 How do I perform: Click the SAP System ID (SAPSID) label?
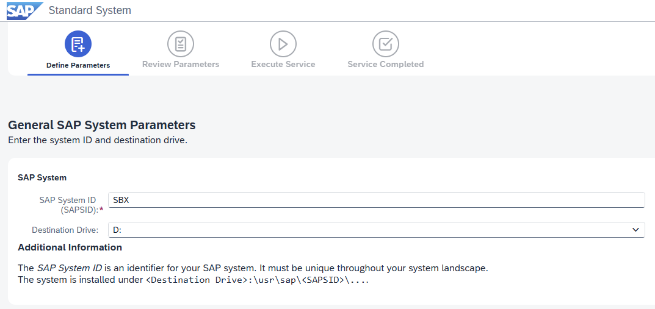70,205
